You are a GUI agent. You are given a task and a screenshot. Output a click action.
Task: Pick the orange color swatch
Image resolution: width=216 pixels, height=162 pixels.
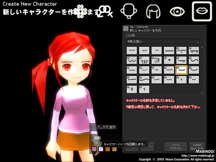pyautogui.click(x=108, y=149)
